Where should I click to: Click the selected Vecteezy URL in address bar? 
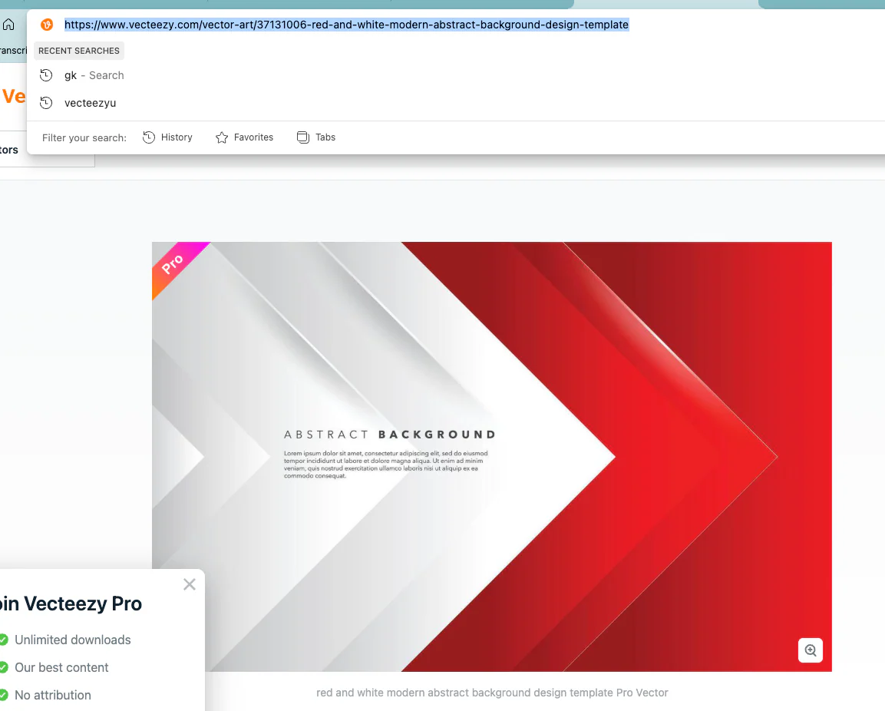point(346,25)
